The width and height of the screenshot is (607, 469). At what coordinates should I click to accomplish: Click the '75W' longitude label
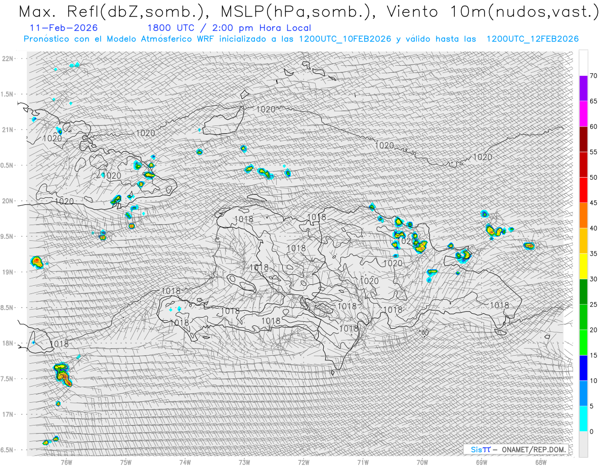(126, 461)
